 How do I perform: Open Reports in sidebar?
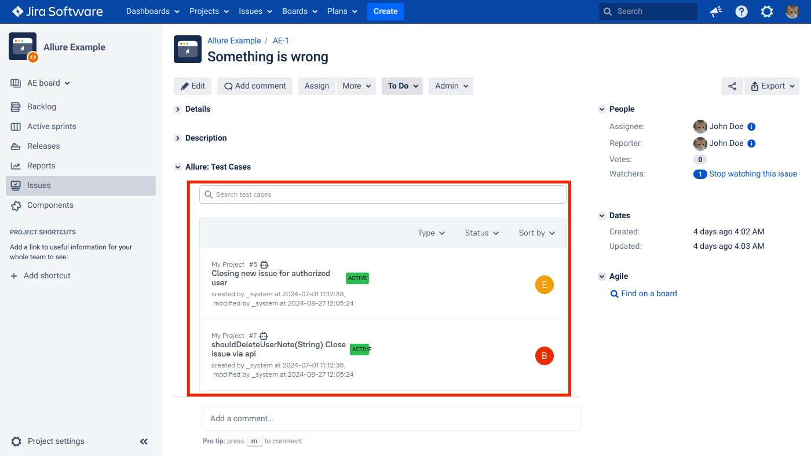(81, 166)
